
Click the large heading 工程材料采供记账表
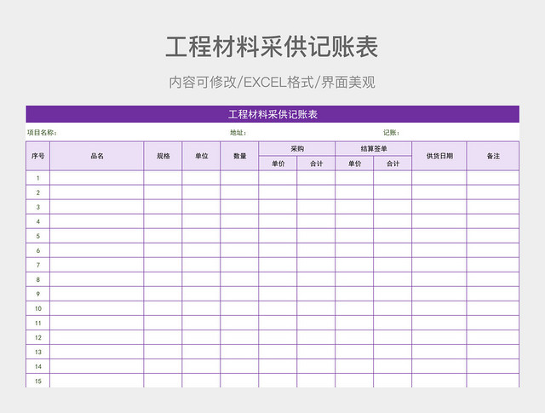(x=272, y=47)
